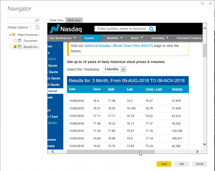Image resolution: width=215 pixels, height=171 pixels.
Task: Expand the Markets nav menu
Action: [115, 38]
